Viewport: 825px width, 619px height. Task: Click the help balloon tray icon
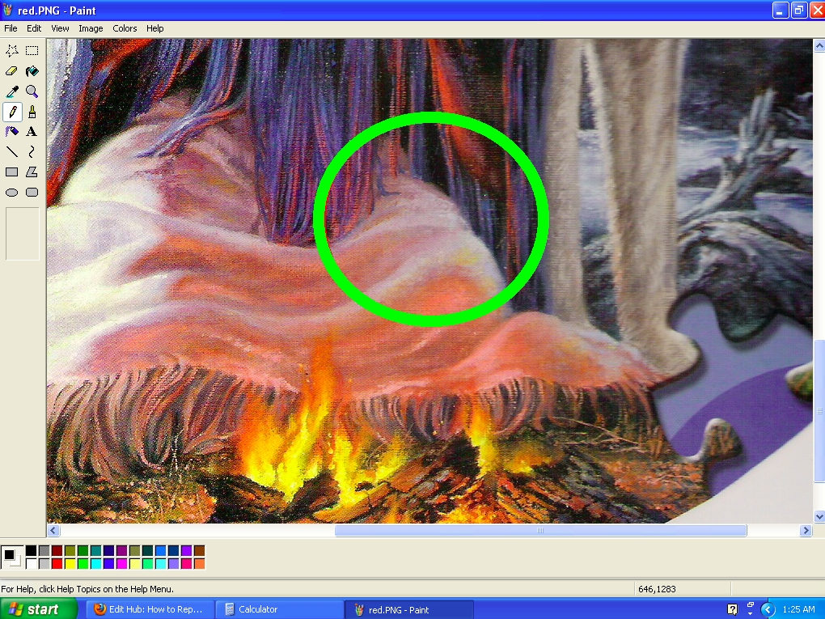(x=732, y=609)
